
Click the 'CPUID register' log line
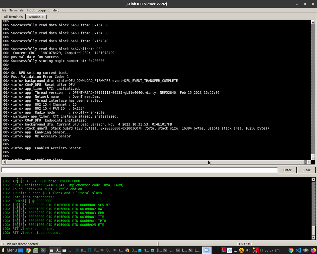(x=63, y=185)
